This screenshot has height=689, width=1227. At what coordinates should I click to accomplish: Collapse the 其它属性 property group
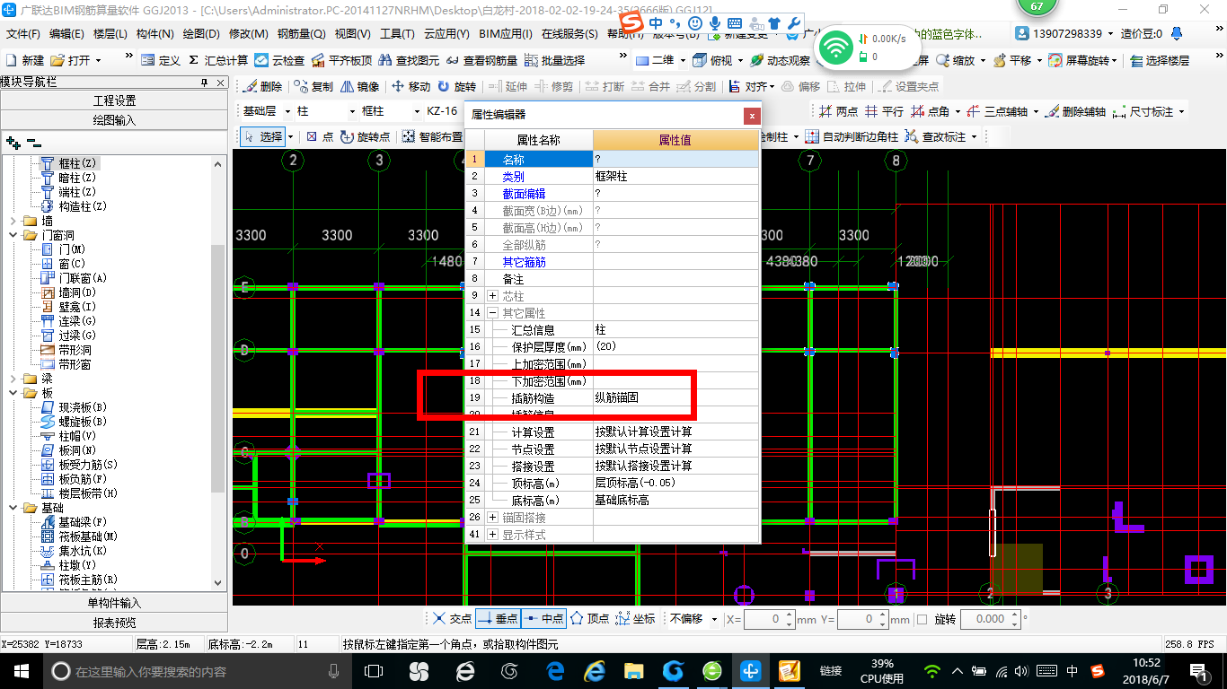pos(492,313)
